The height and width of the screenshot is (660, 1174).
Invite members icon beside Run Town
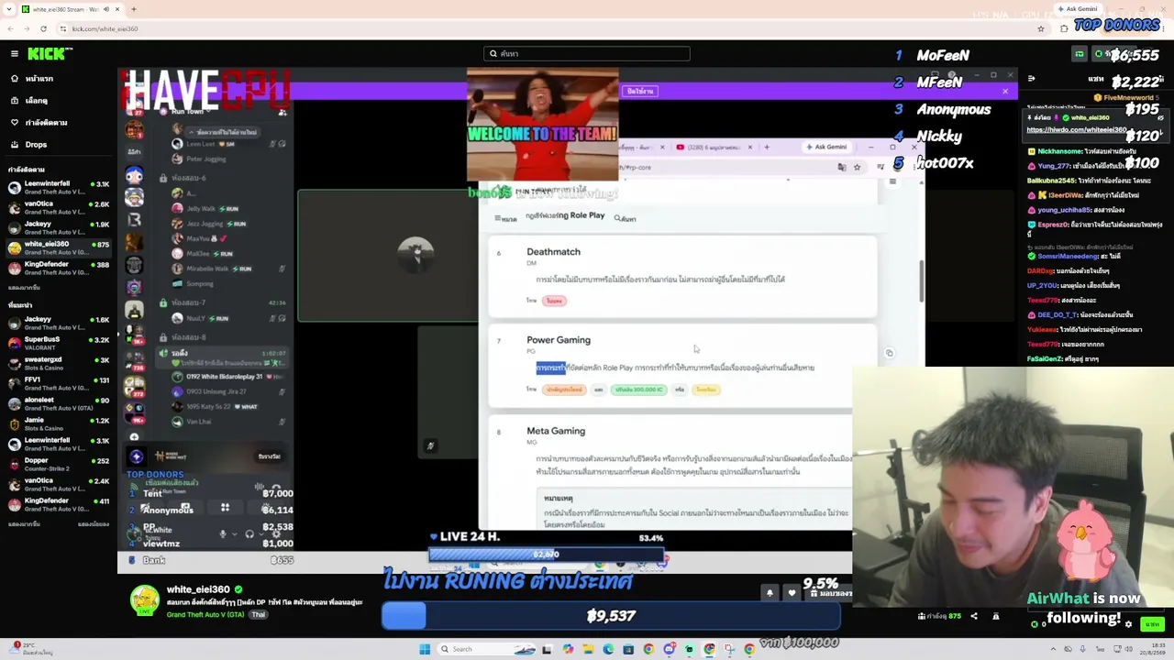[282, 112]
